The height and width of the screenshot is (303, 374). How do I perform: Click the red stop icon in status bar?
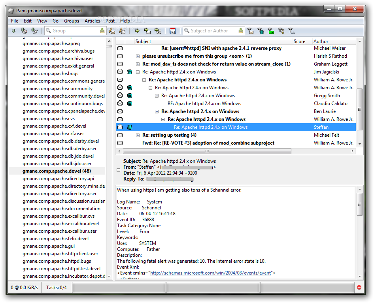tap(359, 288)
